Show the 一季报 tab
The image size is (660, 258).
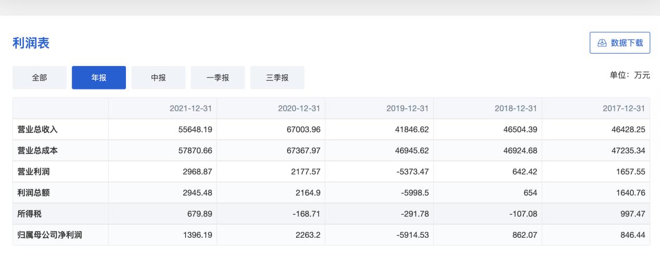click(218, 78)
